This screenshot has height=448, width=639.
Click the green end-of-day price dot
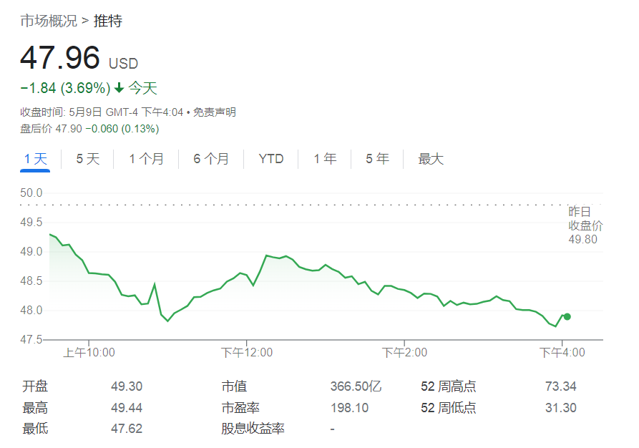click(567, 316)
